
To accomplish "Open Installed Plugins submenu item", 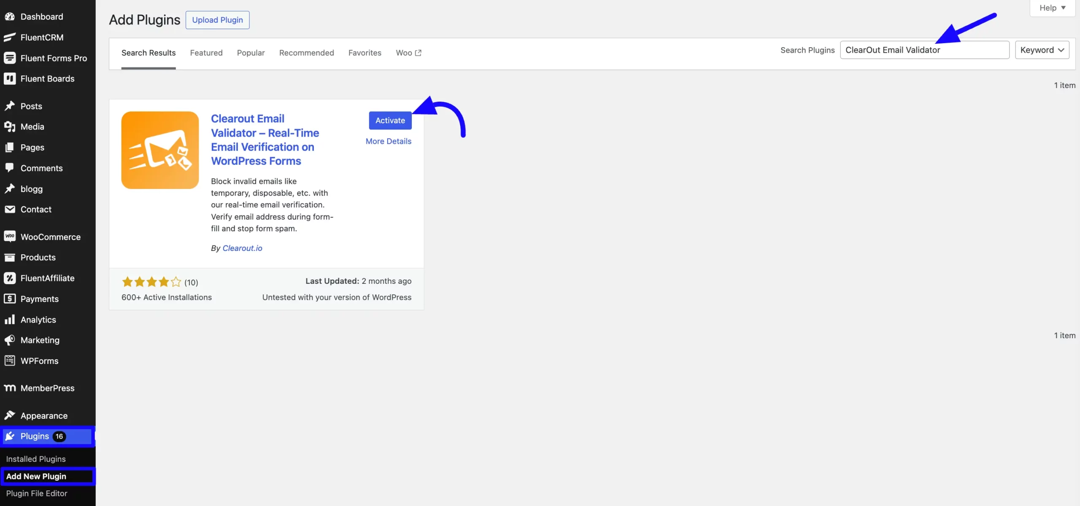I will tap(36, 459).
